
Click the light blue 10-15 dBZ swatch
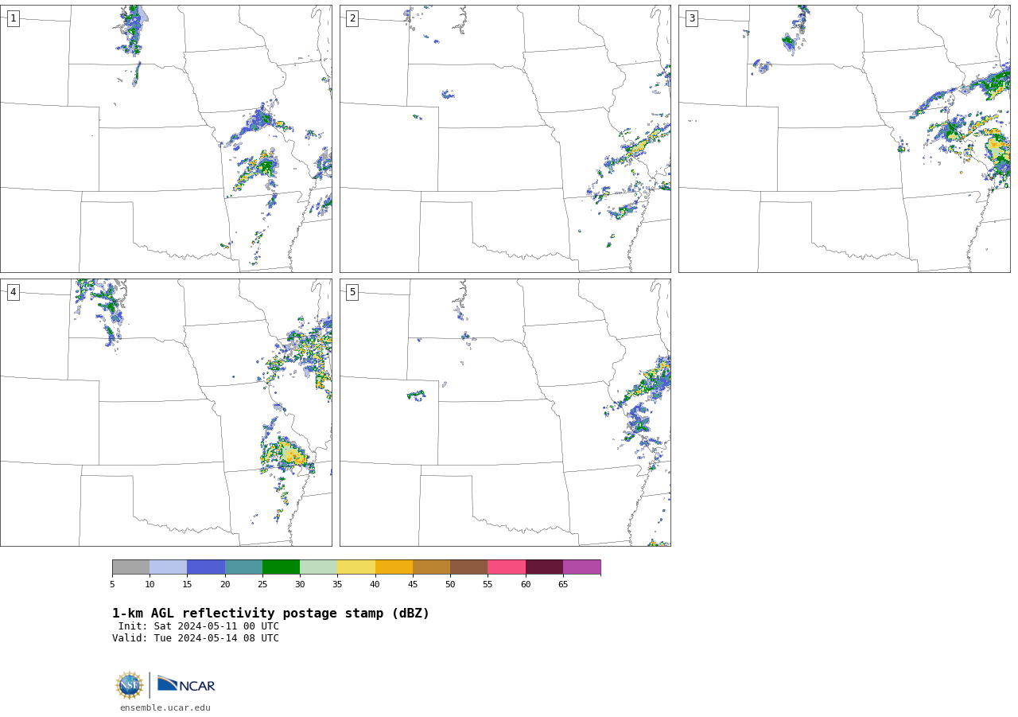(169, 567)
